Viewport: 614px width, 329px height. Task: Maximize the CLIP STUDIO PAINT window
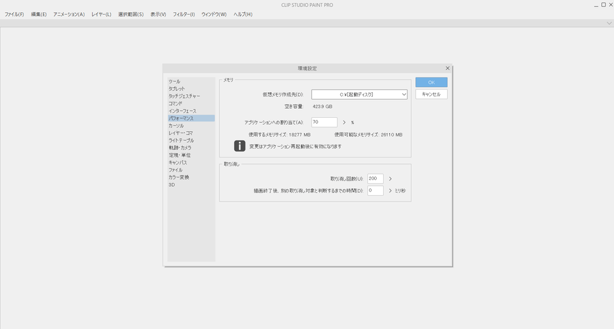[603, 4]
